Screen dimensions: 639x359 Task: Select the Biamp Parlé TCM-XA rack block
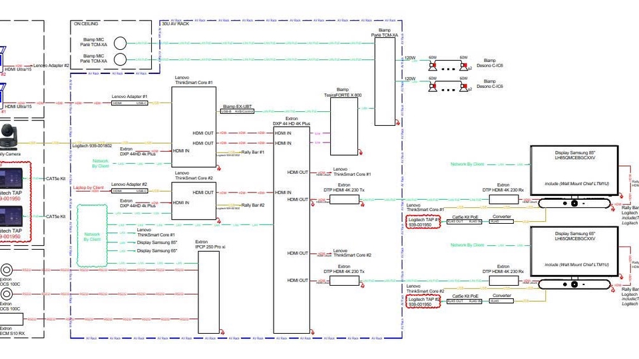point(385,81)
